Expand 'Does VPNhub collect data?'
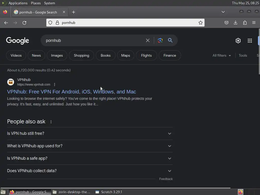 click(90, 171)
